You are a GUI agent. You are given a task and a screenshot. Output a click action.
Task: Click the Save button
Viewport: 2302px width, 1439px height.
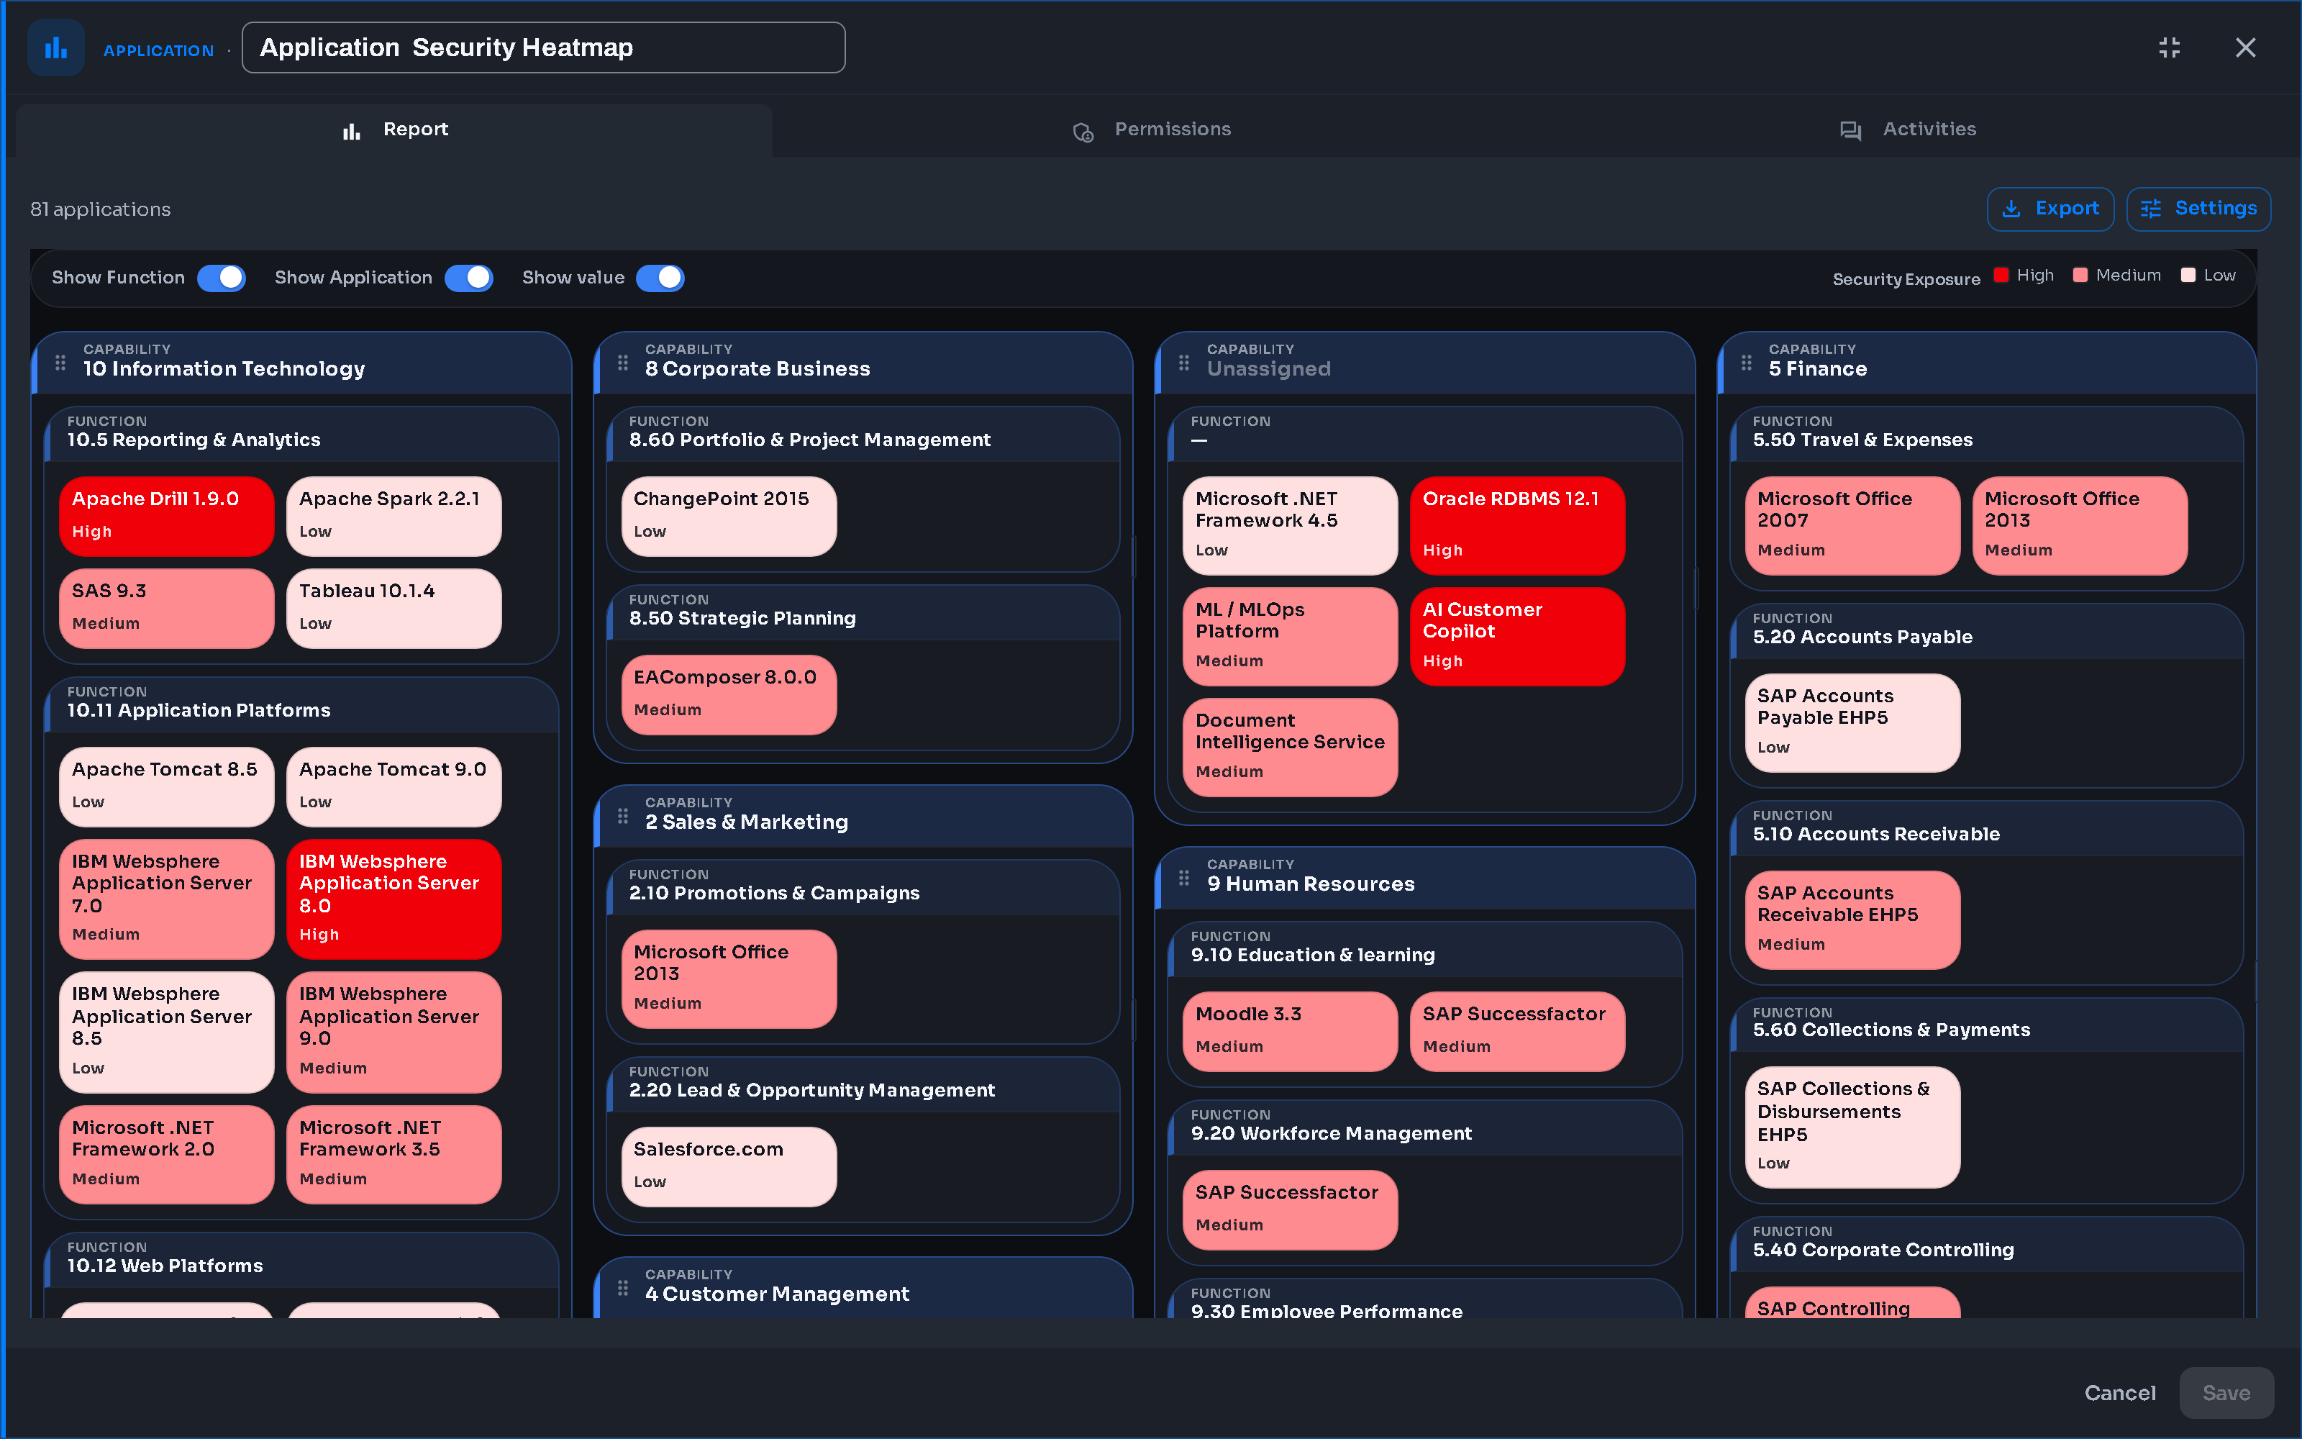[x=2226, y=1392]
